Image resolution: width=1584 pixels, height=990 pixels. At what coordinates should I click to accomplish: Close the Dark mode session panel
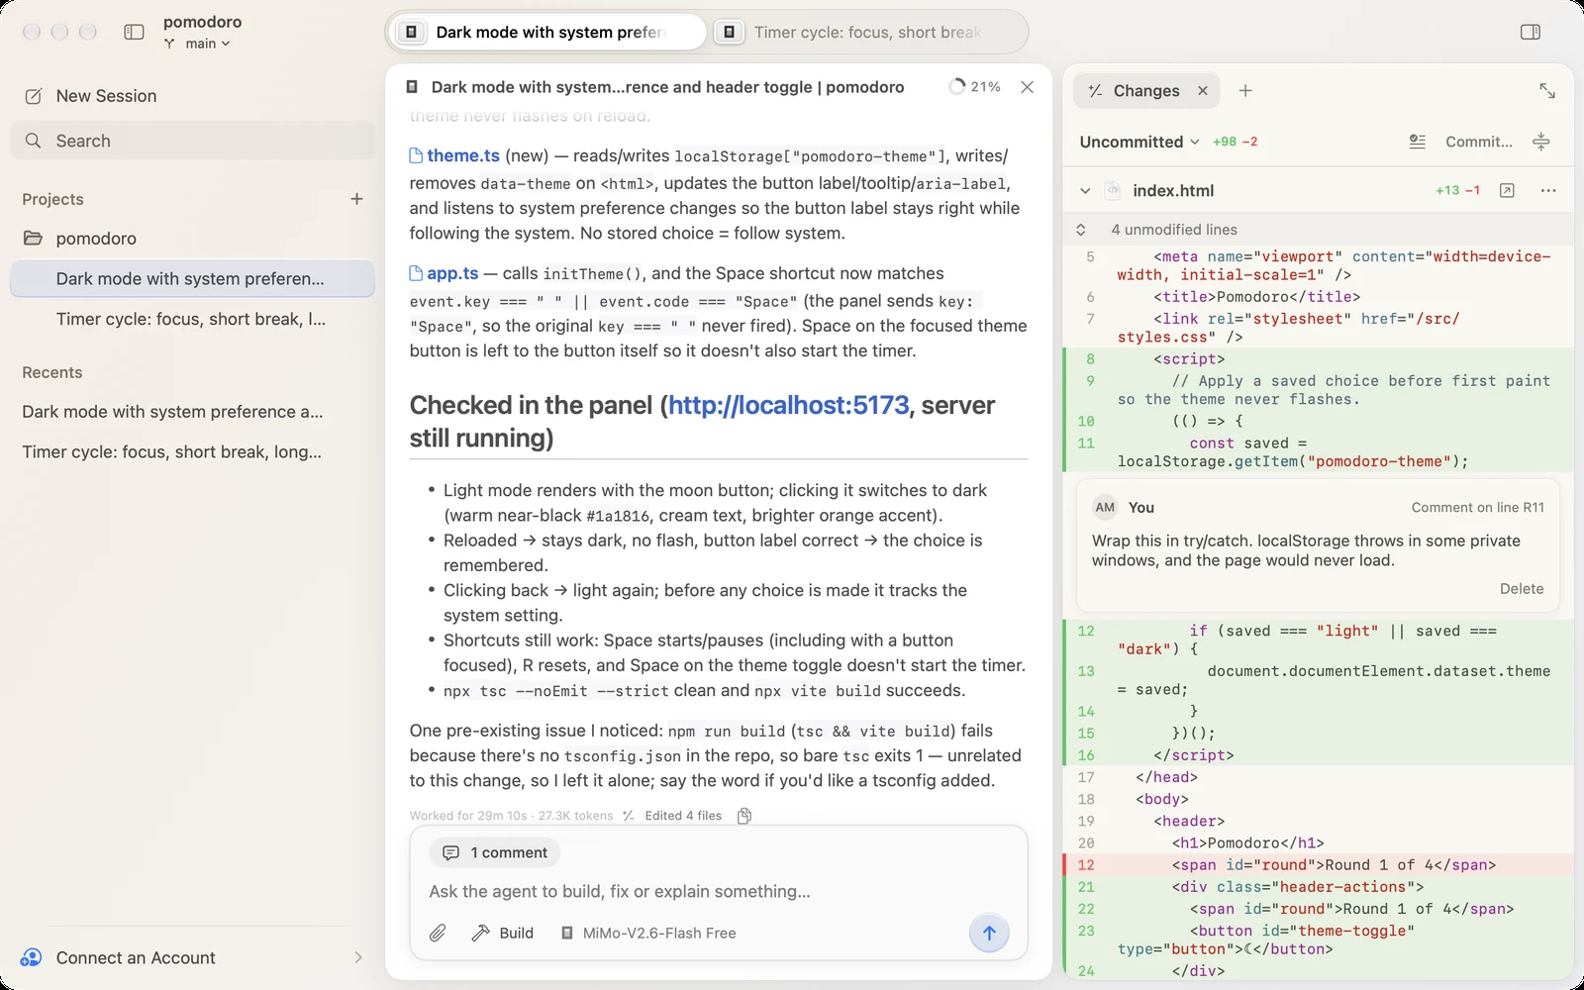coord(1028,87)
